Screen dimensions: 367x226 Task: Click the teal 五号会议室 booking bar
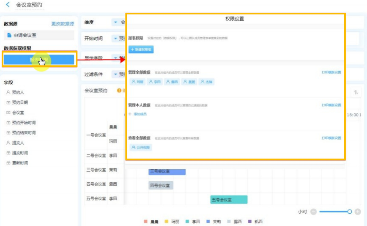tap(229, 200)
